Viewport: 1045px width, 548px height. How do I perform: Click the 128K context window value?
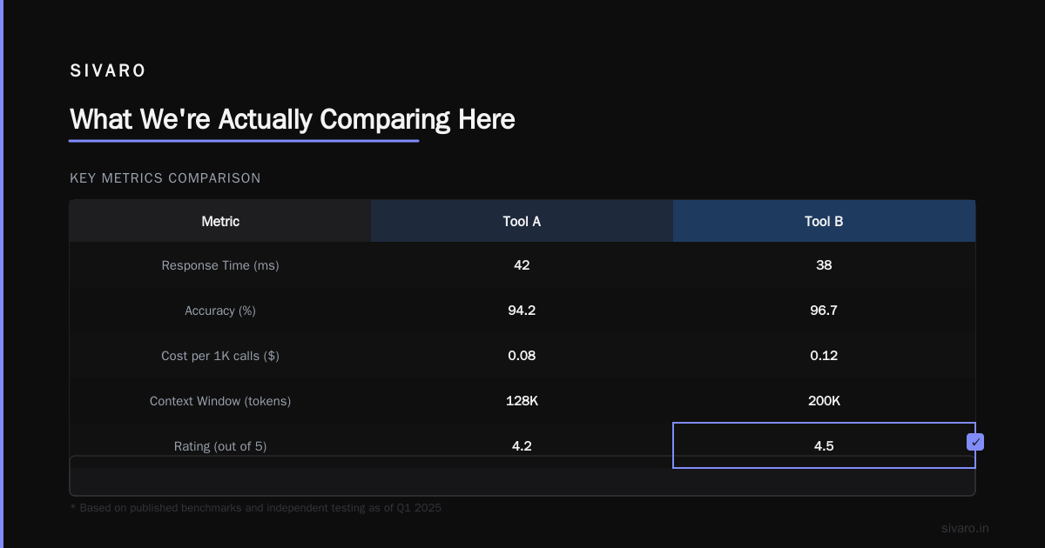[522, 401]
